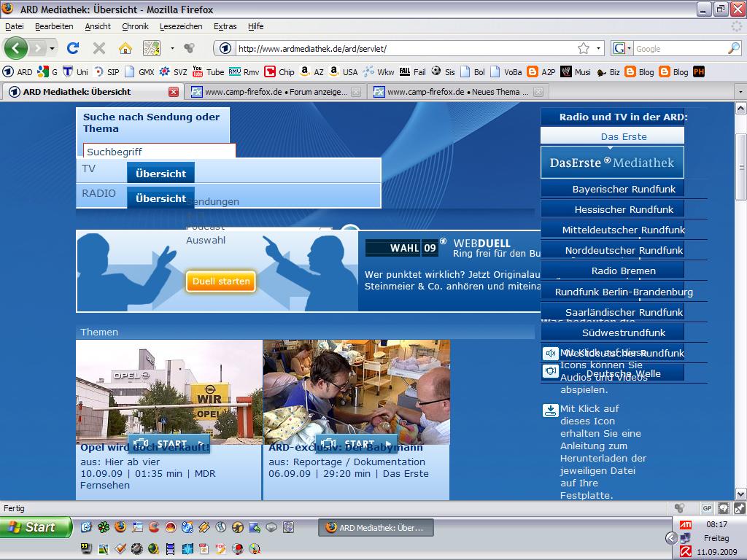The width and height of the screenshot is (747, 560).
Task: Reload the page with the Reload icon
Action: click(x=73, y=48)
